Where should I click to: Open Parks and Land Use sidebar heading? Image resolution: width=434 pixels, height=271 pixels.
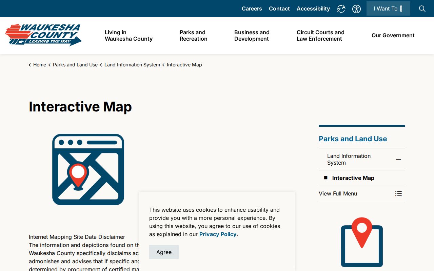[353, 139]
